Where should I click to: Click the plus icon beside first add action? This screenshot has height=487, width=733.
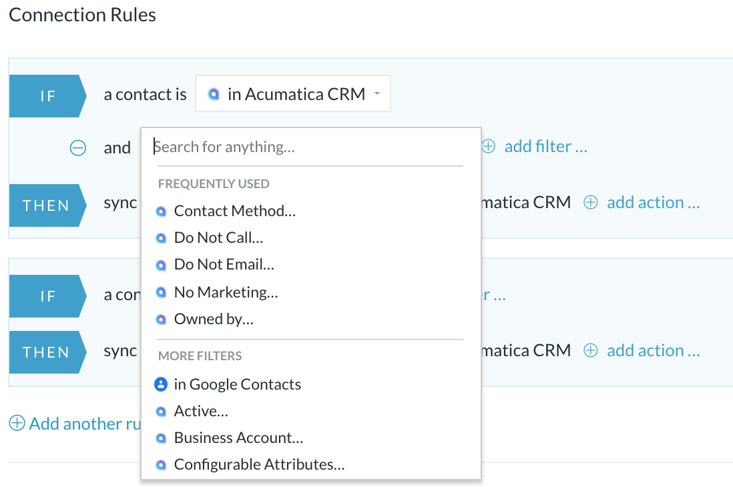590,202
